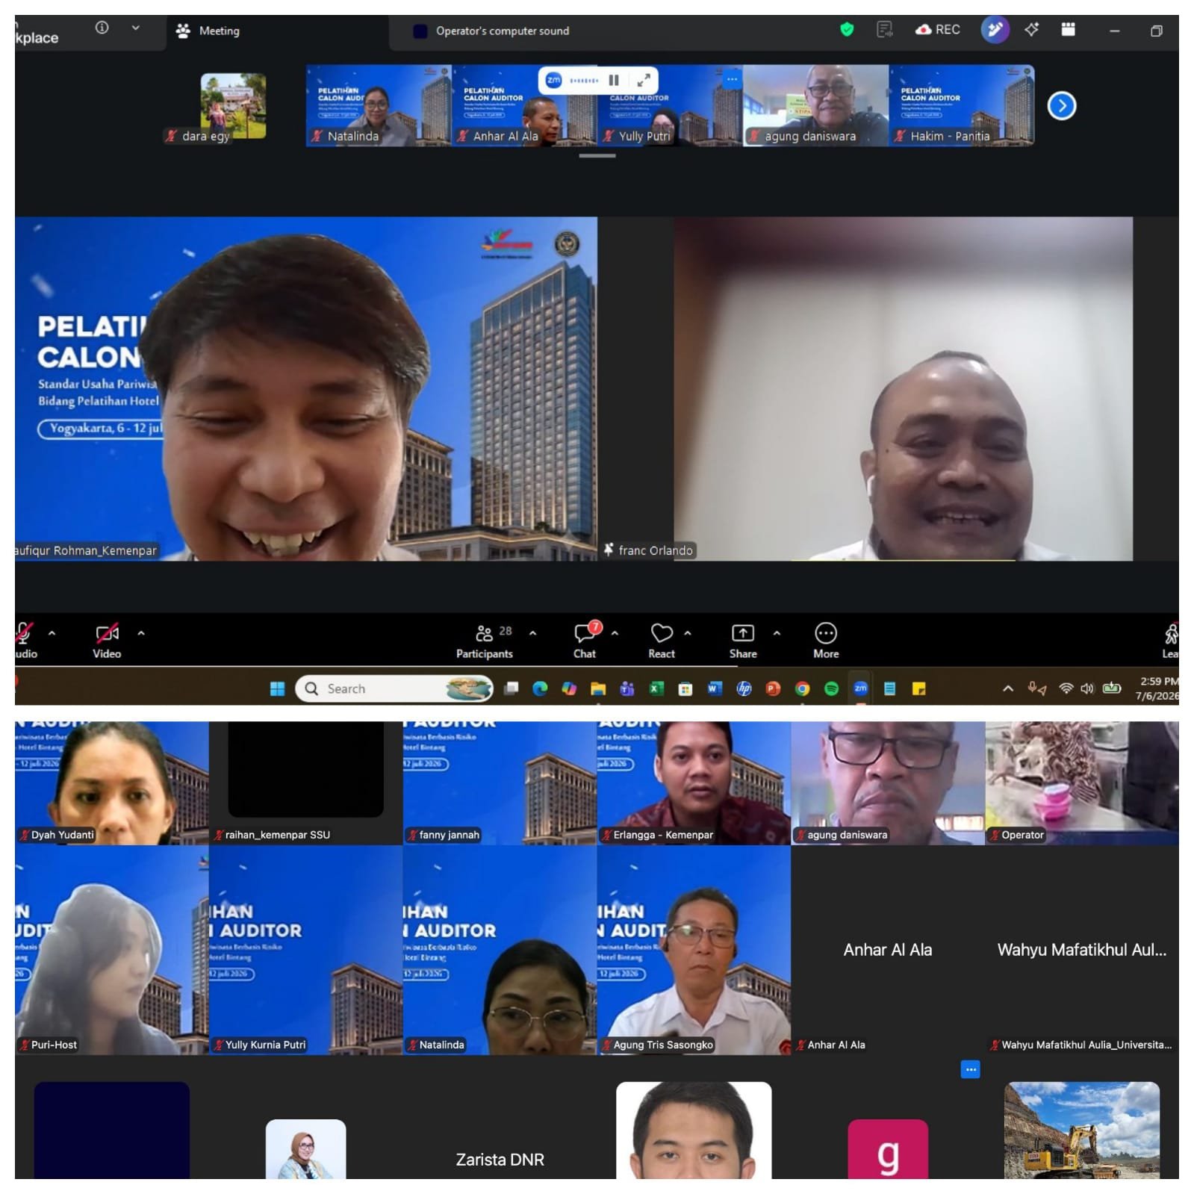Expand the arrow next to Share
Image resolution: width=1194 pixels, height=1194 pixels.
[777, 633]
